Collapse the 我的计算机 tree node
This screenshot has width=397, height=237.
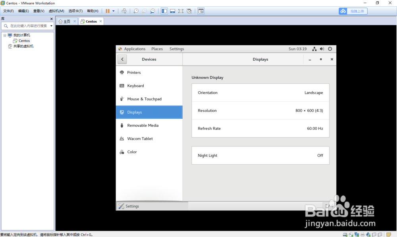(5, 35)
